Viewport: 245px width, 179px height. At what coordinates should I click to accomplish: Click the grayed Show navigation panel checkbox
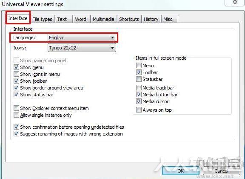pyautogui.click(x=16, y=61)
